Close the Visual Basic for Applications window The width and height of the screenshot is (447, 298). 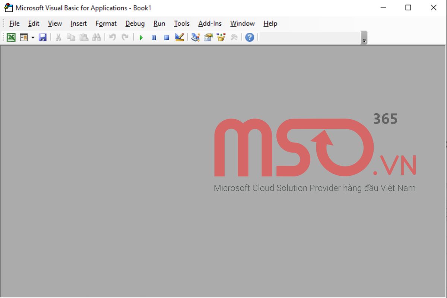click(434, 7)
